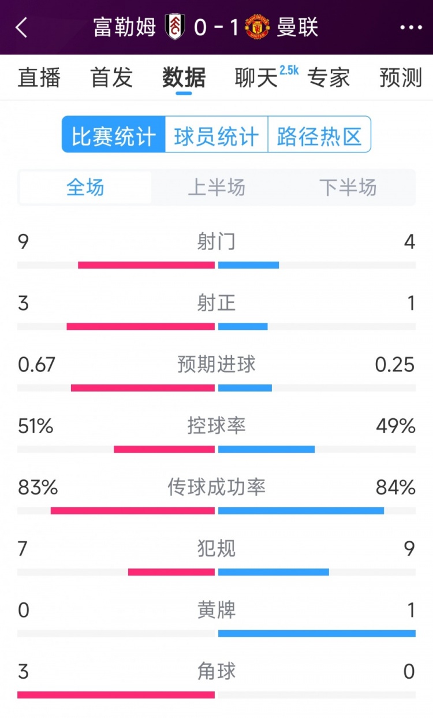Tap the Manchester United club crest
This screenshot has height=718, width=433.
click(257, 27)
